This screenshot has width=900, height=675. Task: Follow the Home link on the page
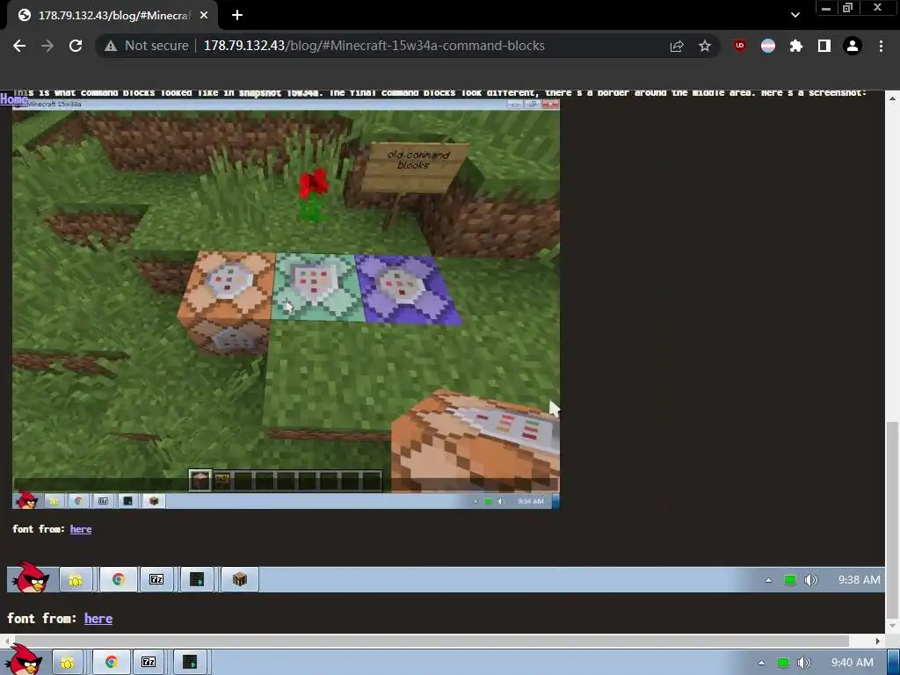point(14,98)
